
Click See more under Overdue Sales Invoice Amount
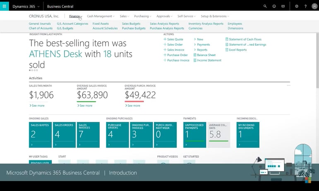[85, 106]
